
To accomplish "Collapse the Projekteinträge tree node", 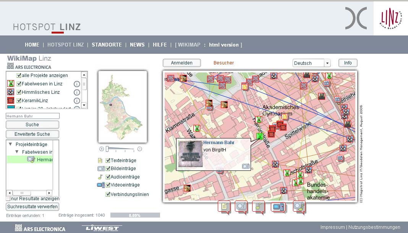I will click(x=10, y=145).
